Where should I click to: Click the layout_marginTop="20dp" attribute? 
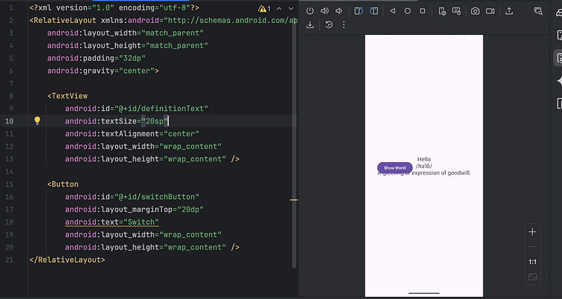[x=134, y=209]
